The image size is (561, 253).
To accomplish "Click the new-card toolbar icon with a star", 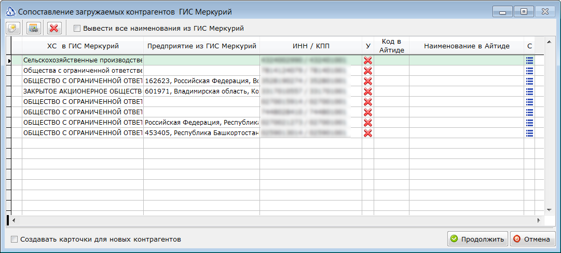I will 12,28.
